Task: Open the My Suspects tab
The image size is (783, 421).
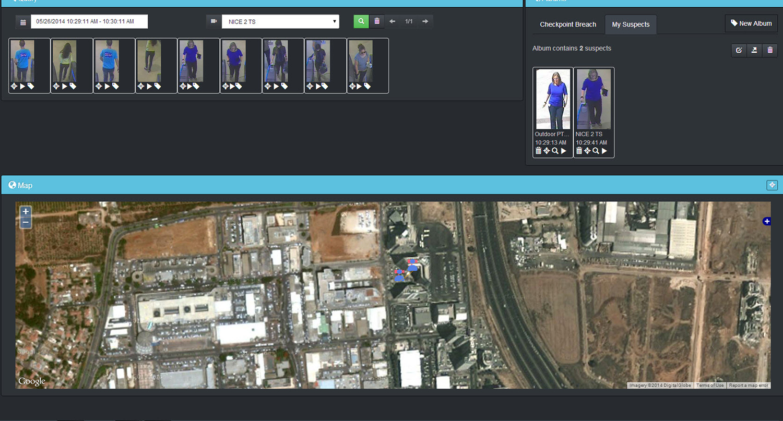Action: pyautogui.click(x=631, y=24)
